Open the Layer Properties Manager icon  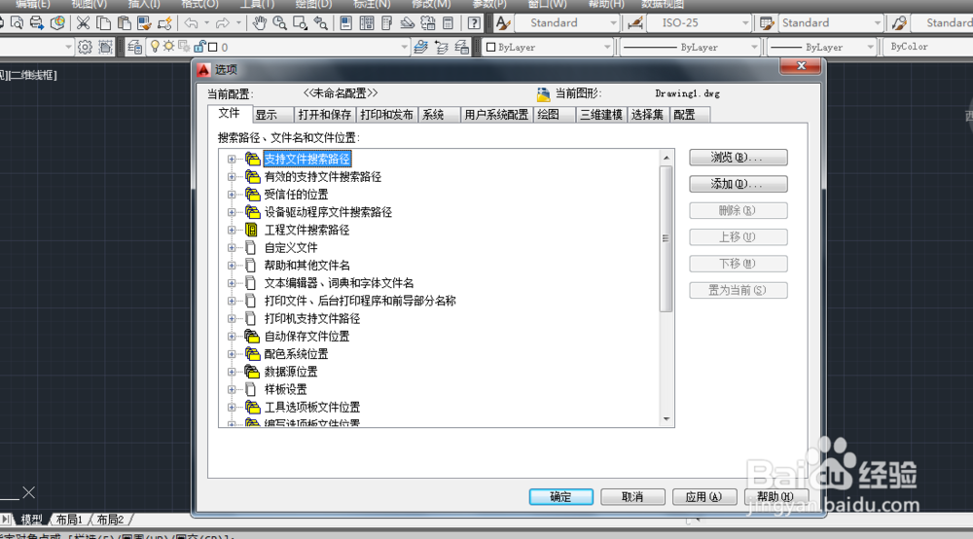134,47
